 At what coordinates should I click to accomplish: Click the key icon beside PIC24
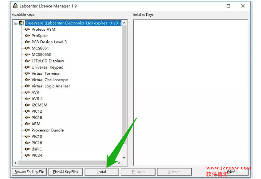[27, 156]
